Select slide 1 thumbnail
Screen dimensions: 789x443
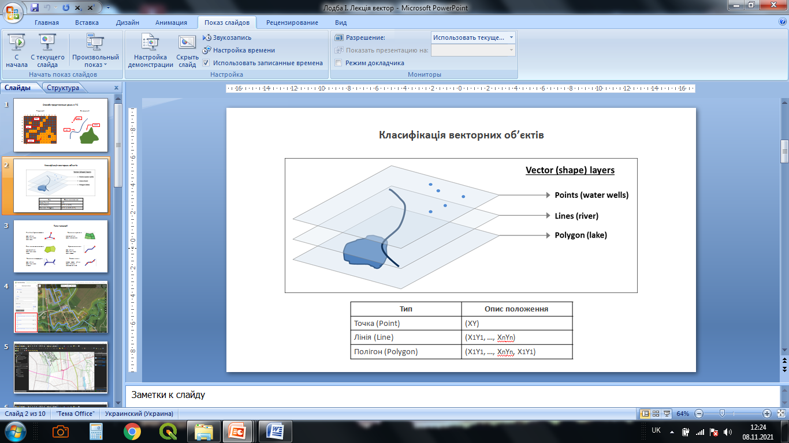(x=61, y=125)
